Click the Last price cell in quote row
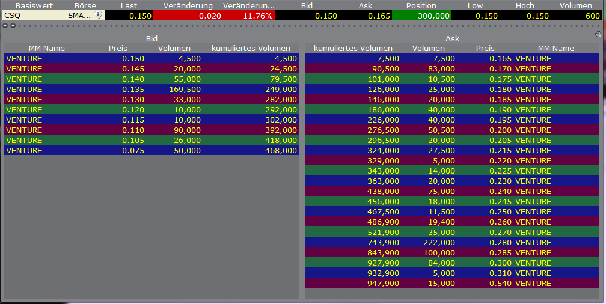This screenshot has width=606, height=304. click(x=129, y=16)
